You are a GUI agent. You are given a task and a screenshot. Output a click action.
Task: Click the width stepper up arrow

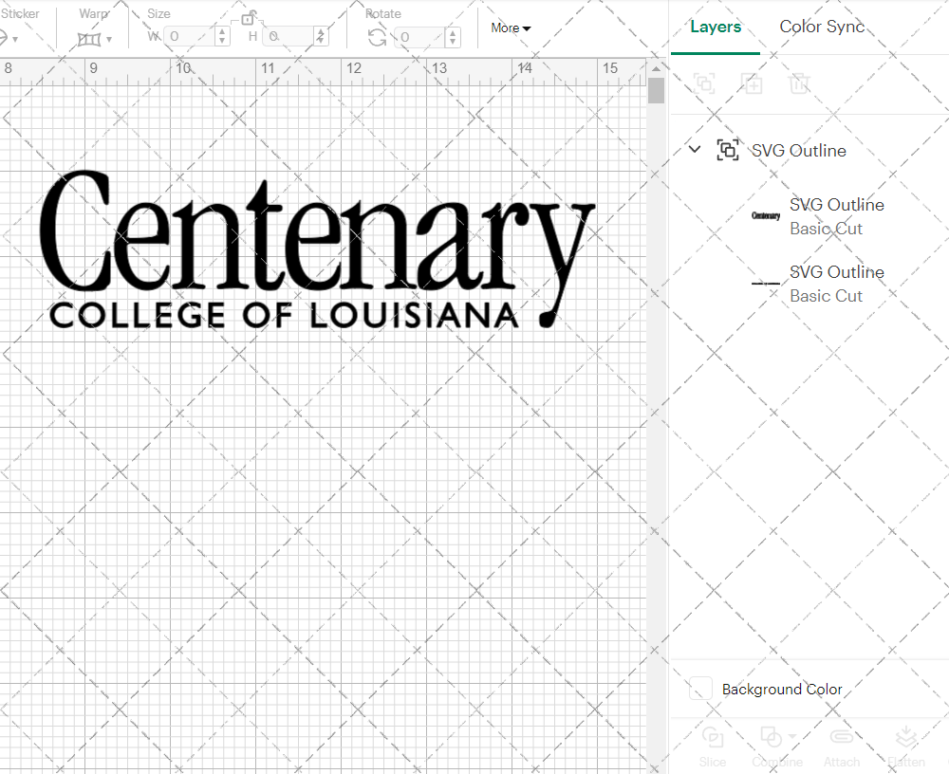pos(222,31)
